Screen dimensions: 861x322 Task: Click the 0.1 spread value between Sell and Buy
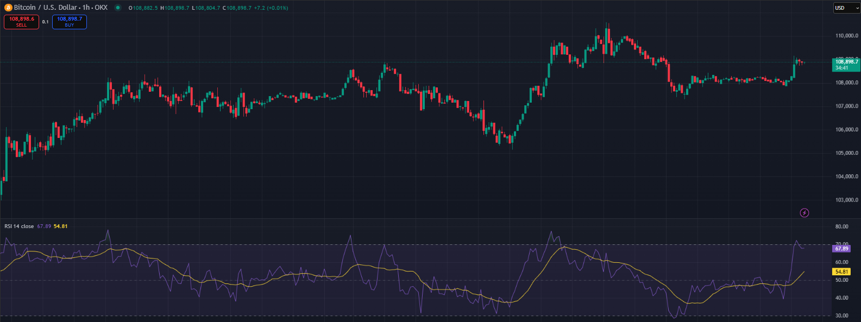[46, 22]
